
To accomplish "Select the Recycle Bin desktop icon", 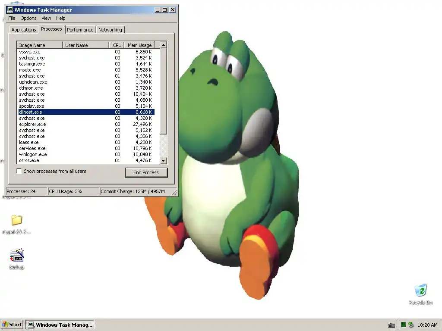I will pyautogui.click(x=420, y=290).
